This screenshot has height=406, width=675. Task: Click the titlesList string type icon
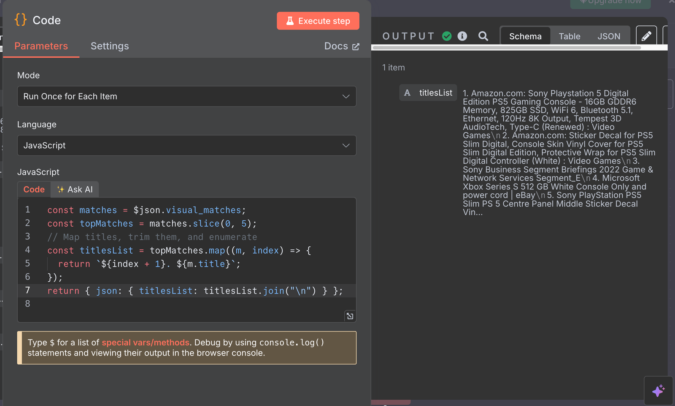[x=407, y=93]
